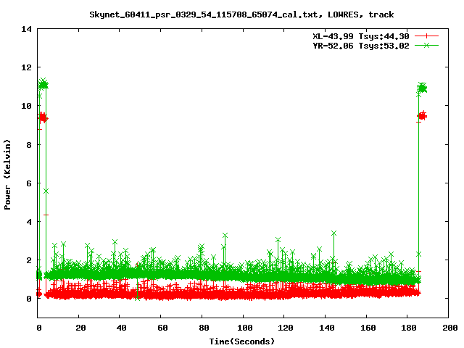Click the y-axis tick label 14
The width and height of the screenshot is (464, 348).
pyautogui.click(x=26, y=29)
